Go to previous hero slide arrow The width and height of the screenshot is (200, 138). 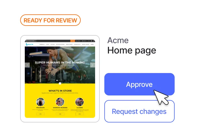(27, 65)
